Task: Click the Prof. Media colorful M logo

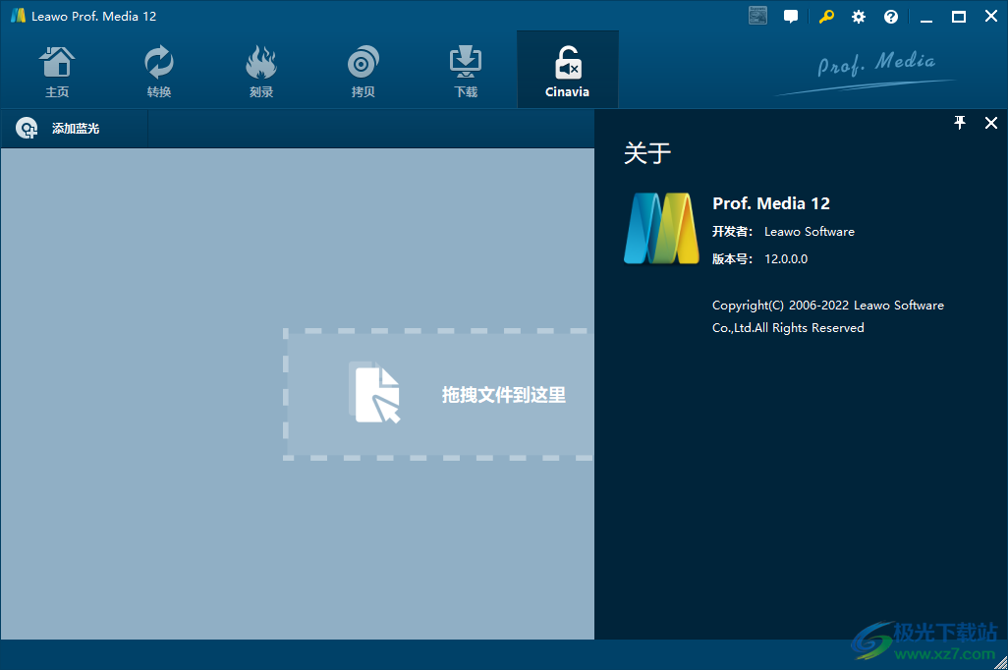Action: click(661, 228)
